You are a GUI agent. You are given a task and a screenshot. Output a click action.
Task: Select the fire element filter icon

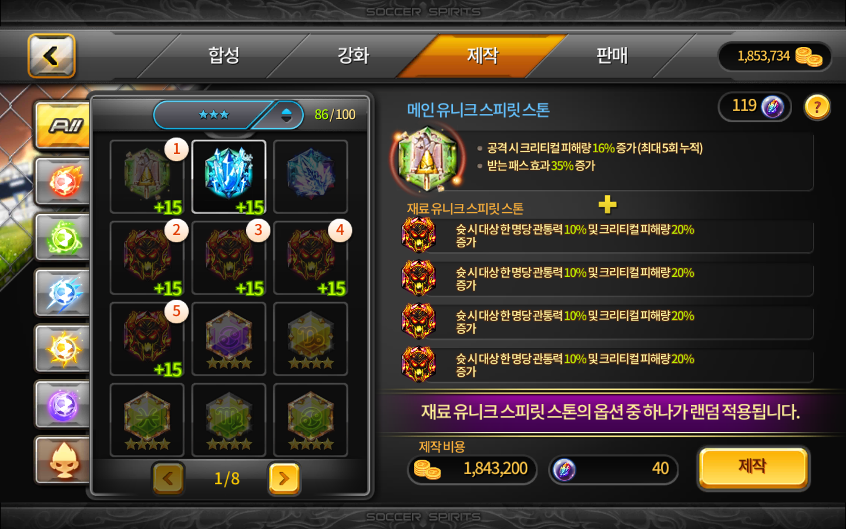tap(63, 182)
